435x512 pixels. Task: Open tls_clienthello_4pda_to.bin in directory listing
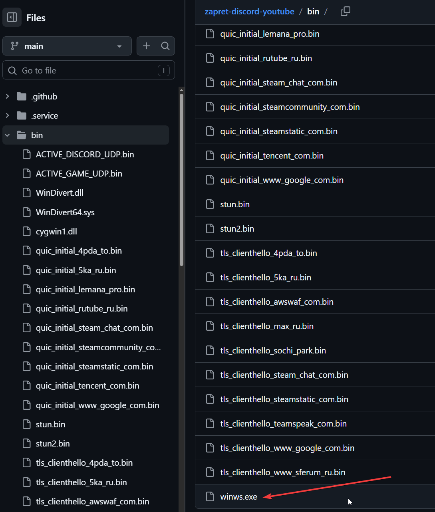click(x=268, y=253)
